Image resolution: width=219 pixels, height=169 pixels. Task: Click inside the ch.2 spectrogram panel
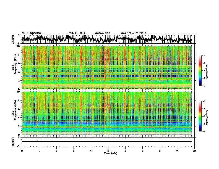coord(106,113)
